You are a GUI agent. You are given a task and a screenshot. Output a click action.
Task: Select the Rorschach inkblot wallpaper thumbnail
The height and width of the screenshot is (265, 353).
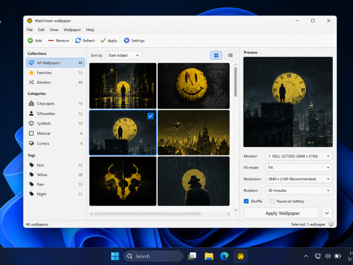123,181
